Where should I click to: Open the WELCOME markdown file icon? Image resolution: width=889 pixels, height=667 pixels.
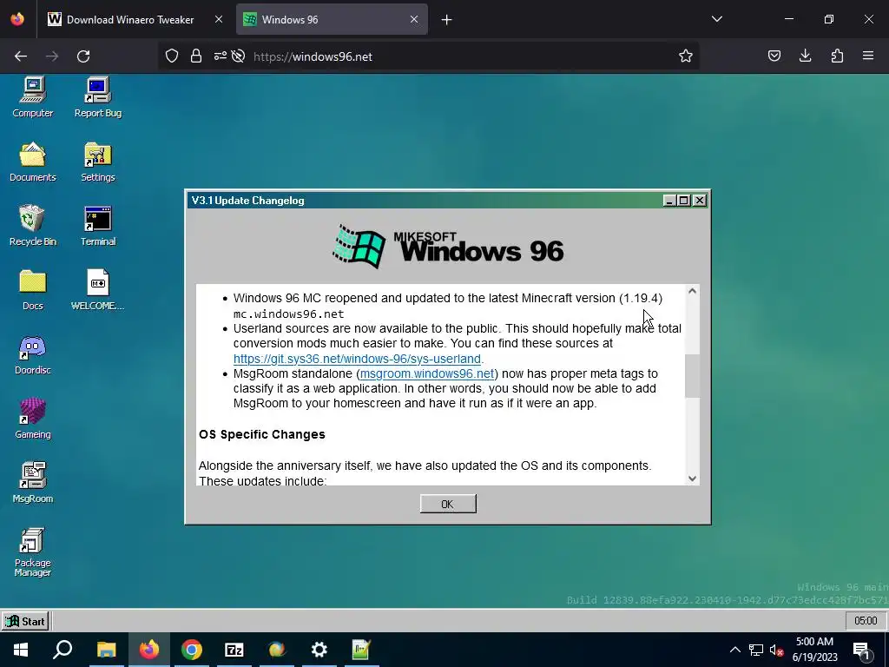point(97,290)
